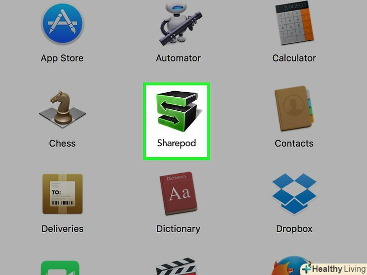Select the Contacts text label
367x275 pixels.
pos(294,144)
